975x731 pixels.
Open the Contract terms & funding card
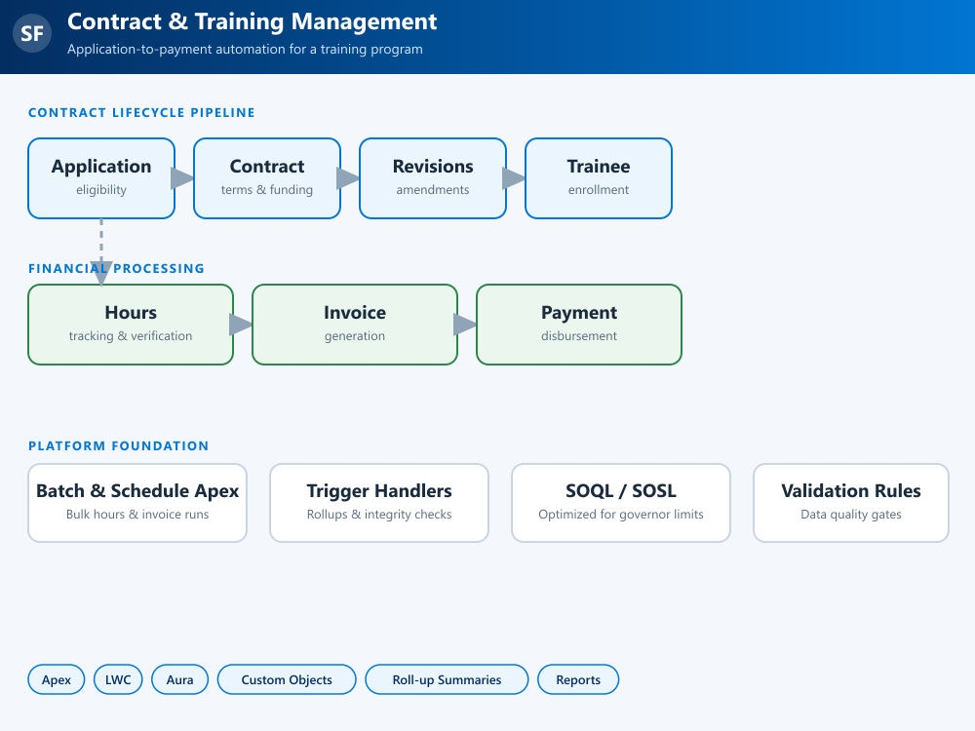click(x=267, y=178)
